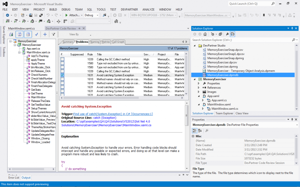Click the DevPartner memory chip analysis toolbar icon
Viewport: 300px width, 187px height.
coord(40,21)
